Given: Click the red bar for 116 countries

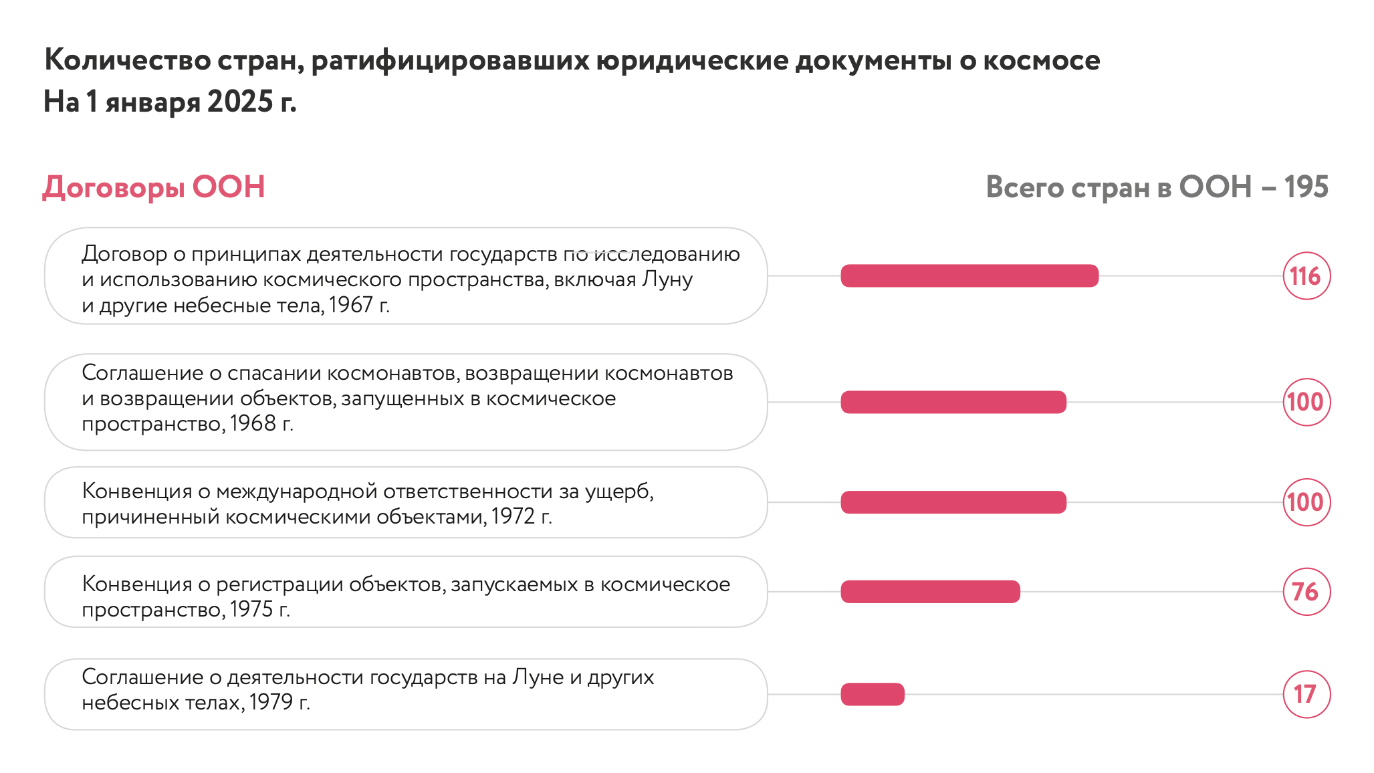Looking at the screenshot, I should coord(969,275).
